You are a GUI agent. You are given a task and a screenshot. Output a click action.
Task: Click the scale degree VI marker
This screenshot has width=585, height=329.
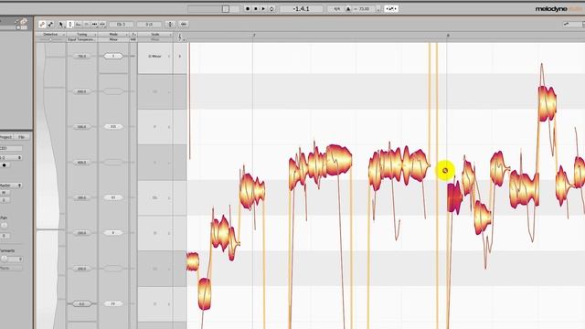[x=113, y=197]
